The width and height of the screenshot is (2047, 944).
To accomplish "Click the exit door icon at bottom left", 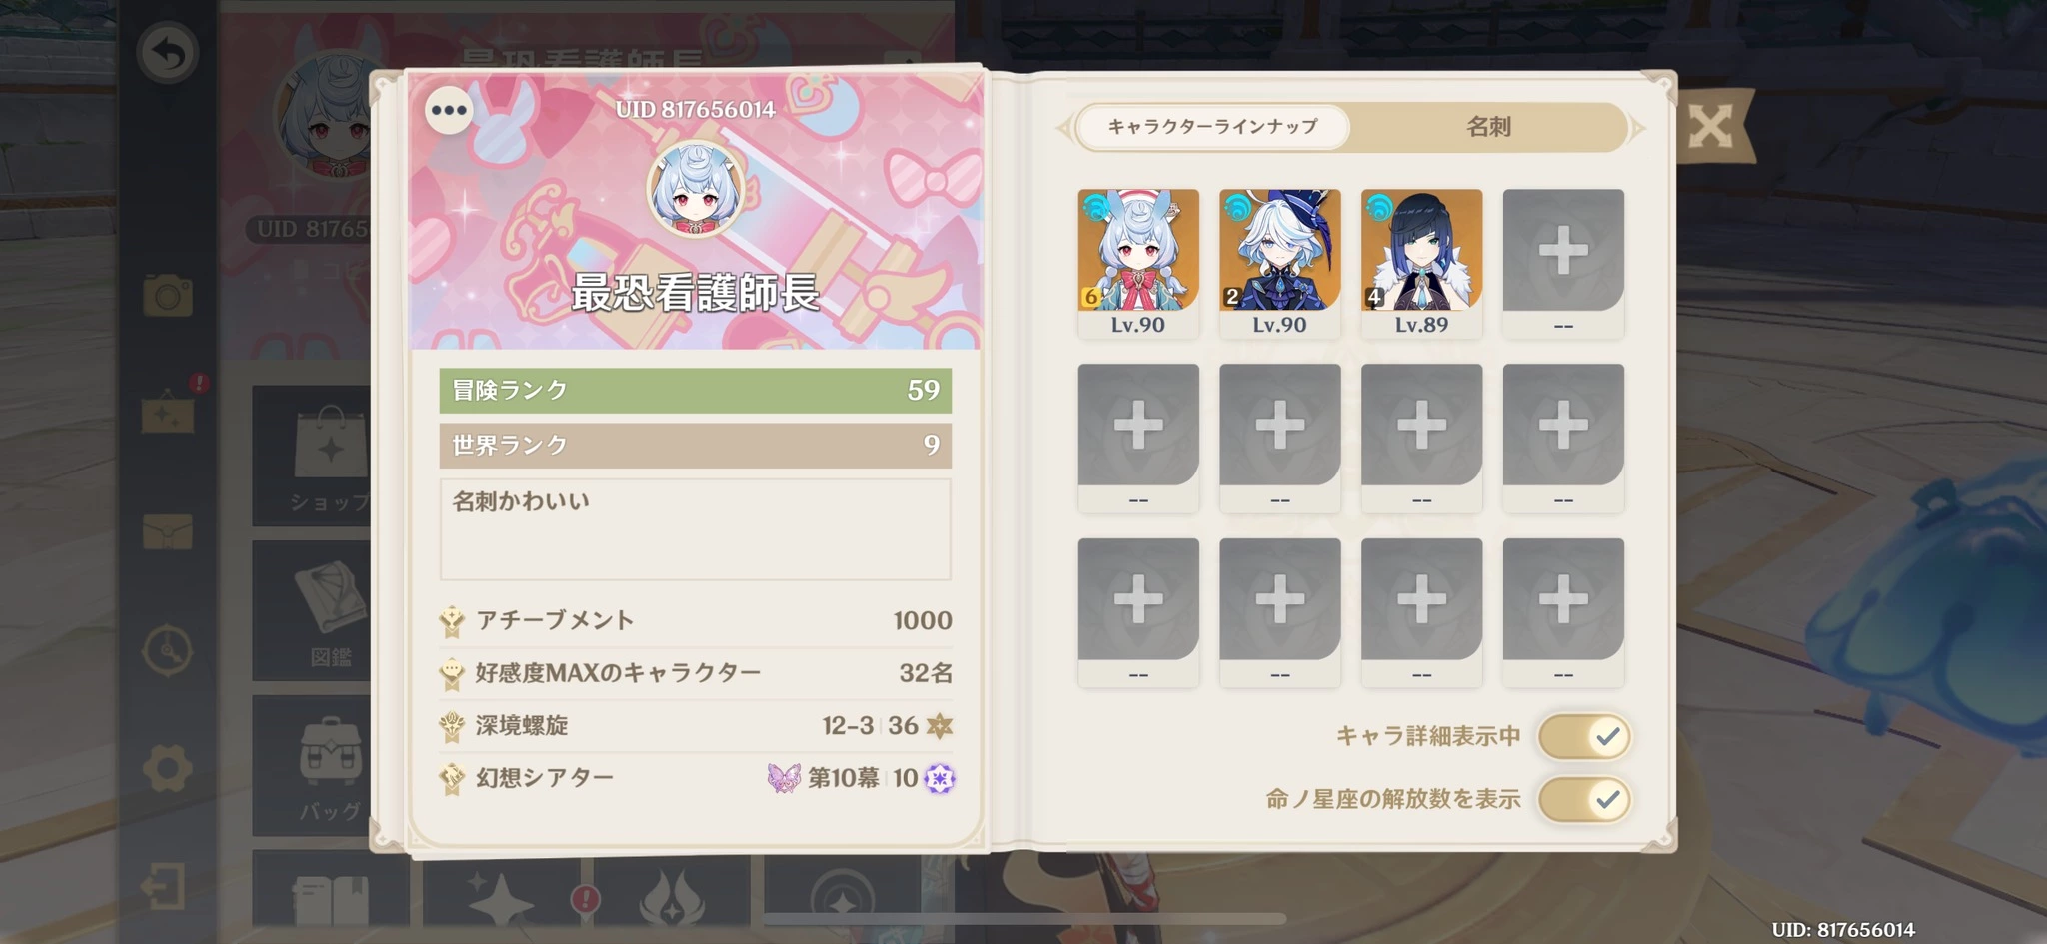I will [163, 887].
